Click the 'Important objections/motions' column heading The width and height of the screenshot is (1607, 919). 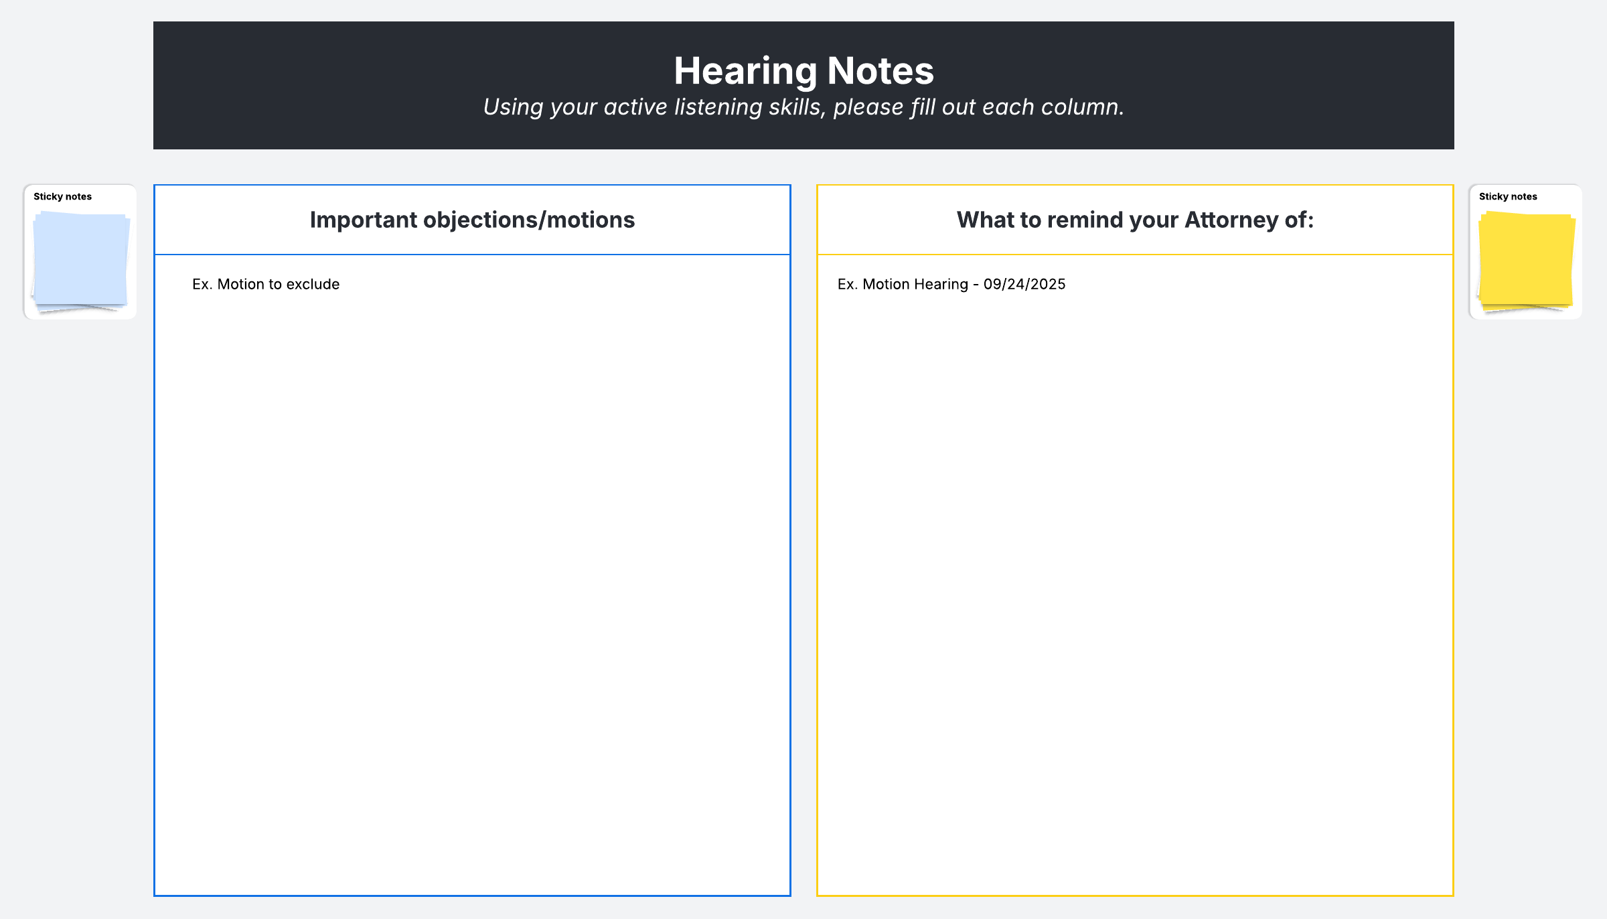(472, 220)
